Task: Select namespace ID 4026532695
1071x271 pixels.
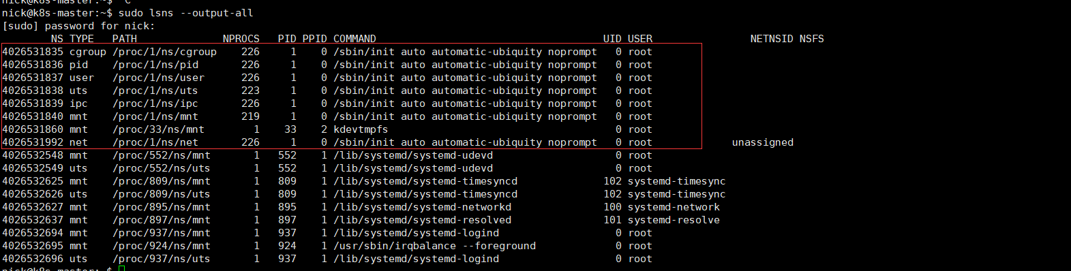Action: pyautogui.click(x=33, y=246)
